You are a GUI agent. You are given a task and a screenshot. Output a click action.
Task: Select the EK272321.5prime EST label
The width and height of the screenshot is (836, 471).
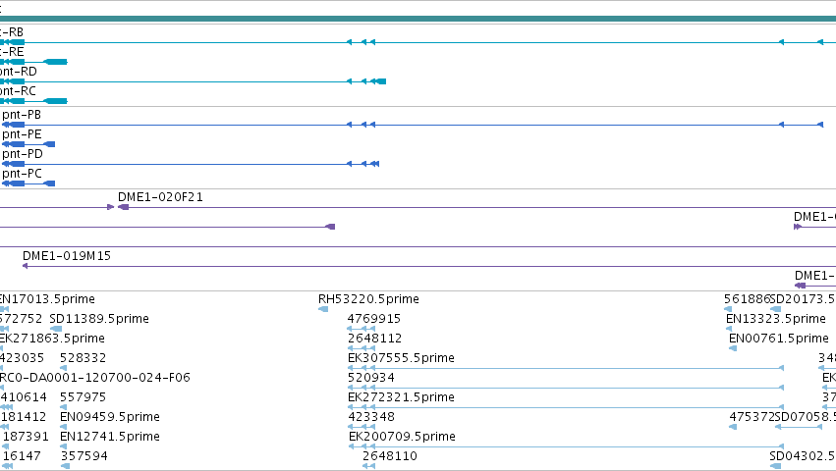[401, 397]
